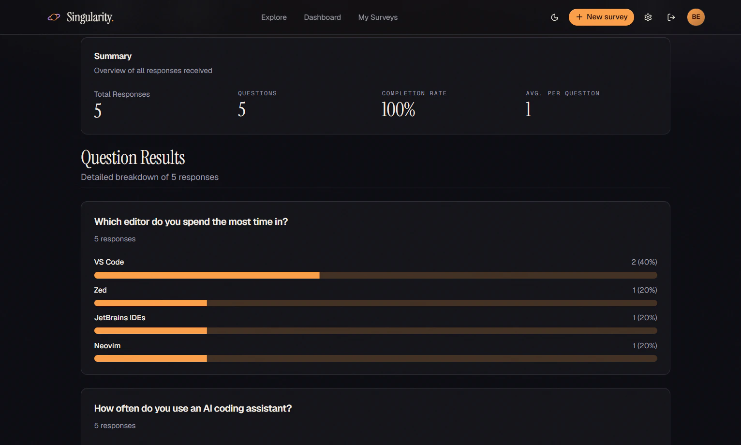The height and width of the screenshot is (445, 741).
Task: Open the Dashboard page
Action: [x=322, y=17]
